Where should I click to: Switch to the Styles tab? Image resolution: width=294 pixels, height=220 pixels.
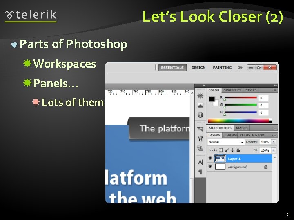coord(251,90)
